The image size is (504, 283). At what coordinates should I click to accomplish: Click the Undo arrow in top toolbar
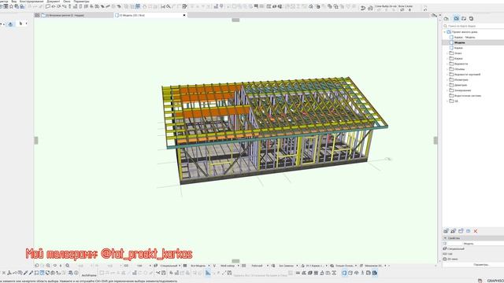point(363,8)
